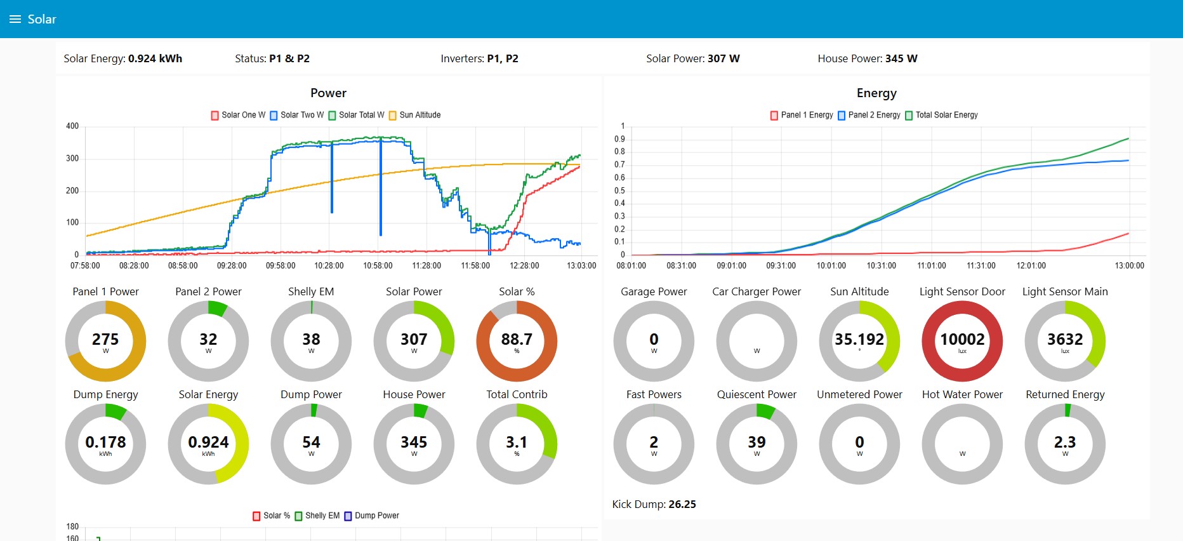Viewport: 1183px width, 541px height.
Task: Select the Car Charger Power gauge
Action: [x=757, y=341]
